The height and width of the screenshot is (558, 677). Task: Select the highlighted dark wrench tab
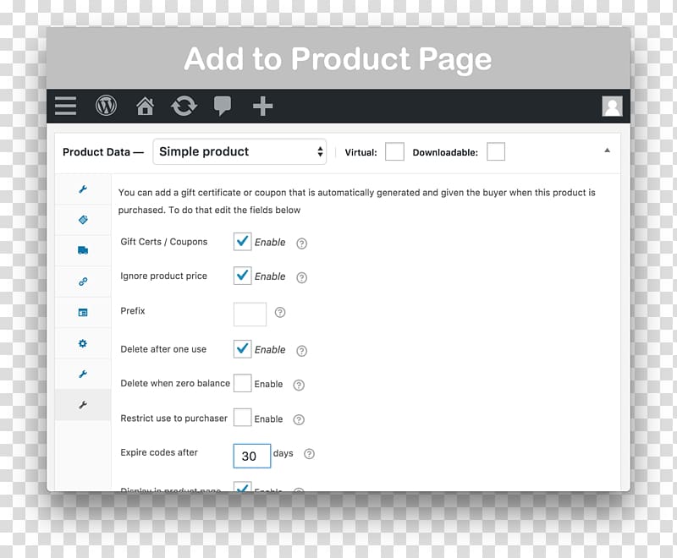pyautogui.click(x=83, y=405)
